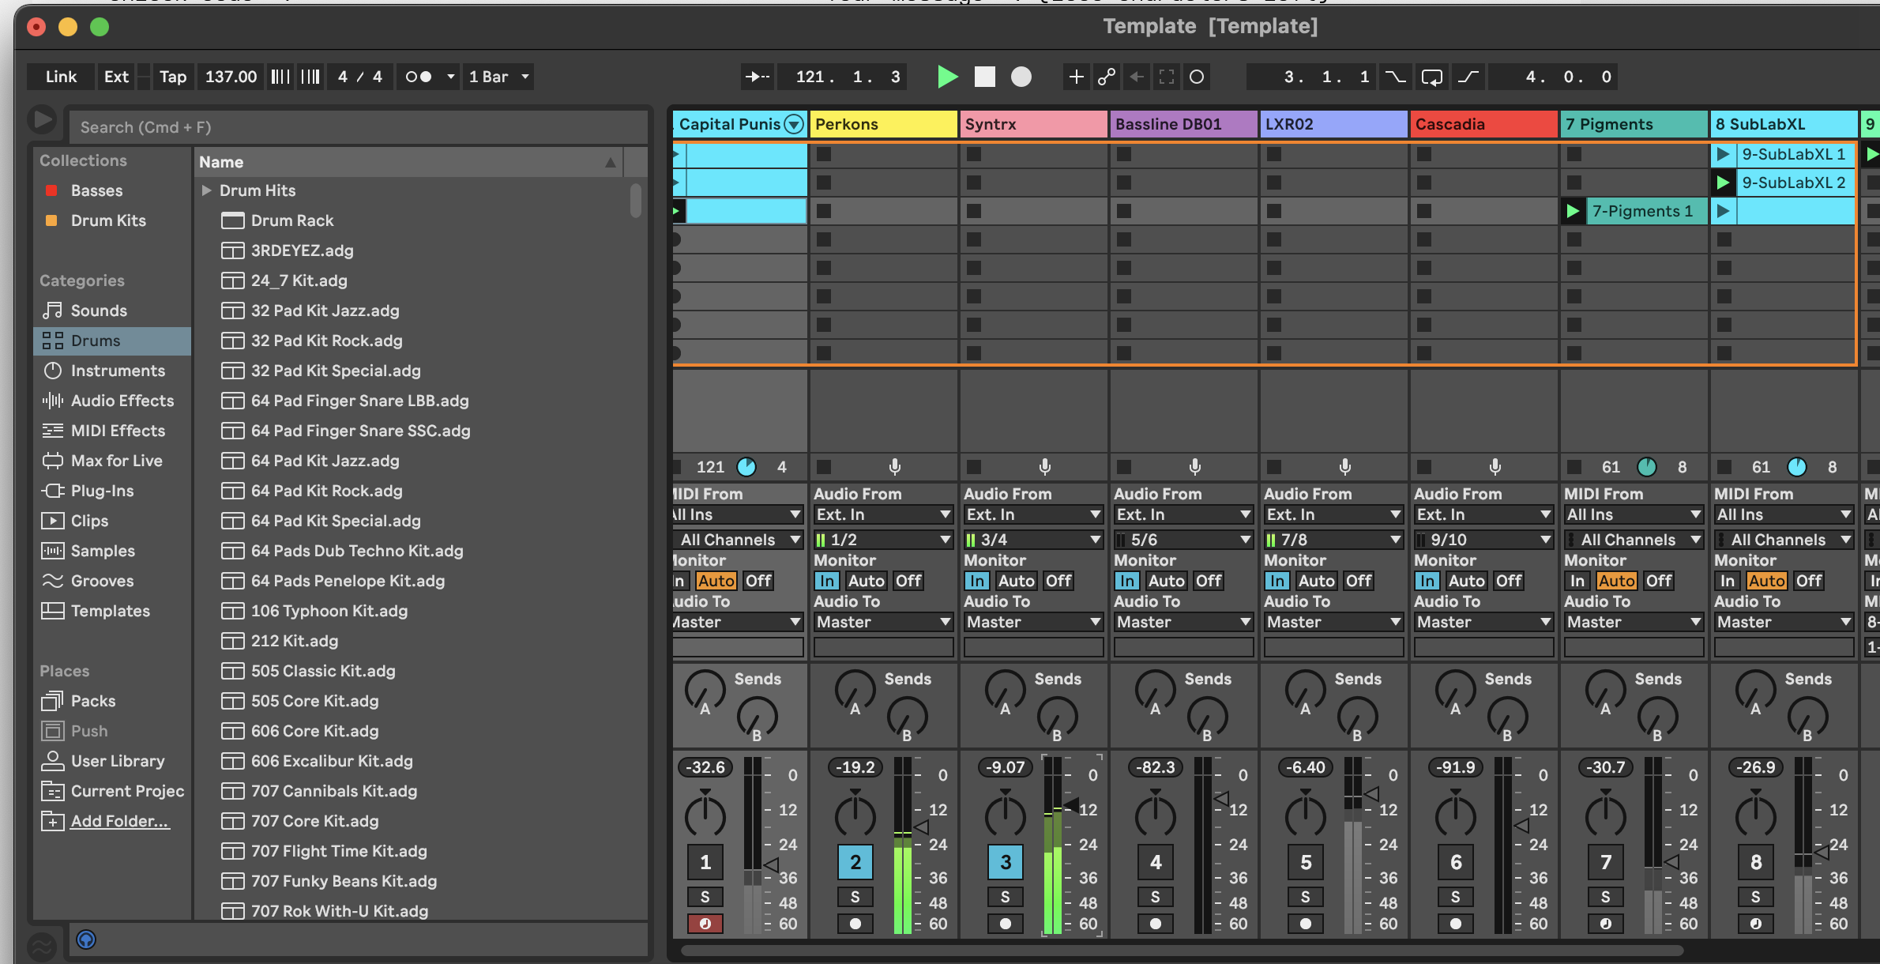Set Bassline DB01 monitor to Off
Image resolution: width=1880 pixels, height=964 pixels.
[1208, 581]
